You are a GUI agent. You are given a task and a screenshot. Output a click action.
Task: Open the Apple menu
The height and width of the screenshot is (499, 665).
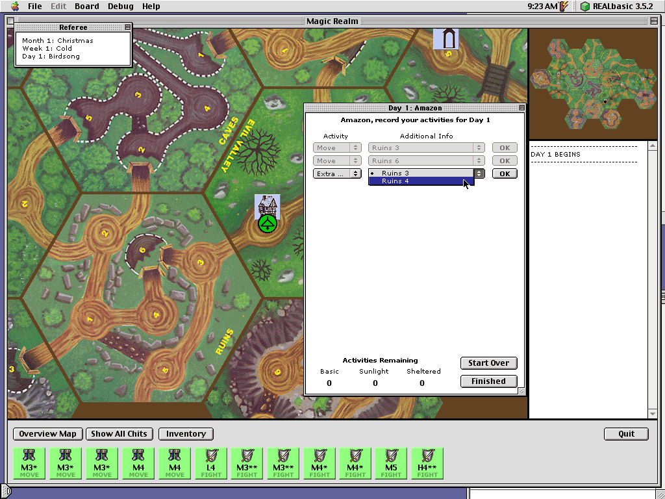pos(15,6)
